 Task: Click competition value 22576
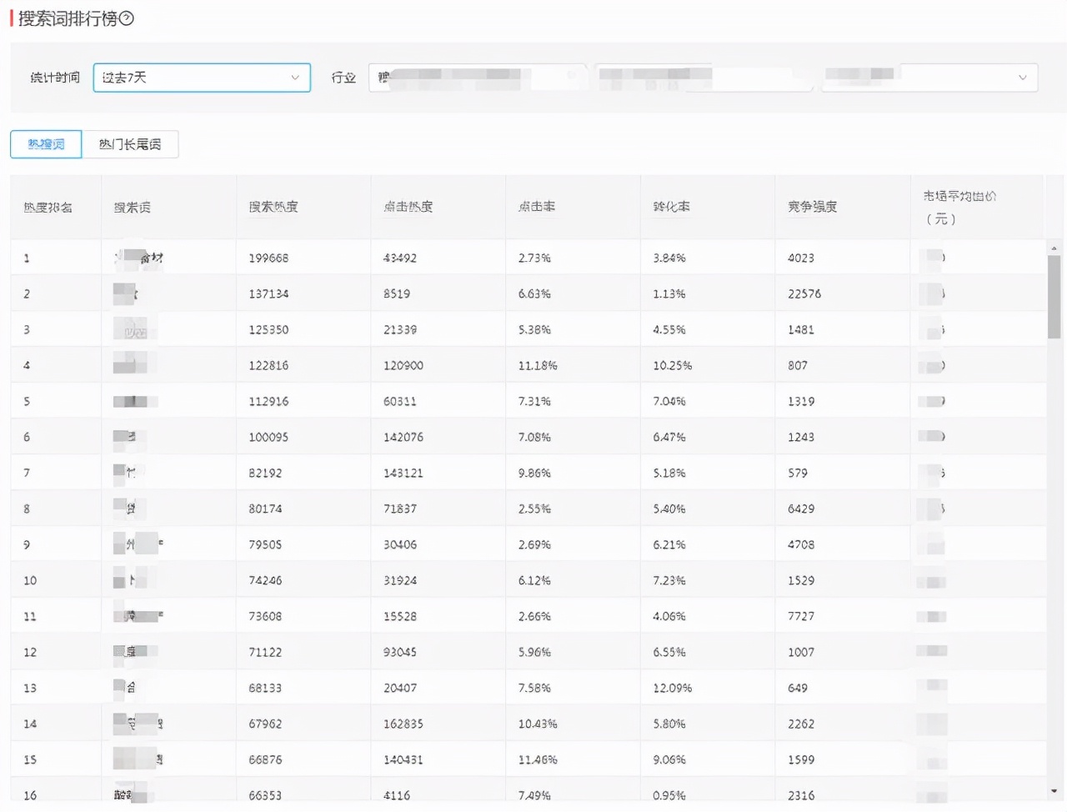(804, 294)
